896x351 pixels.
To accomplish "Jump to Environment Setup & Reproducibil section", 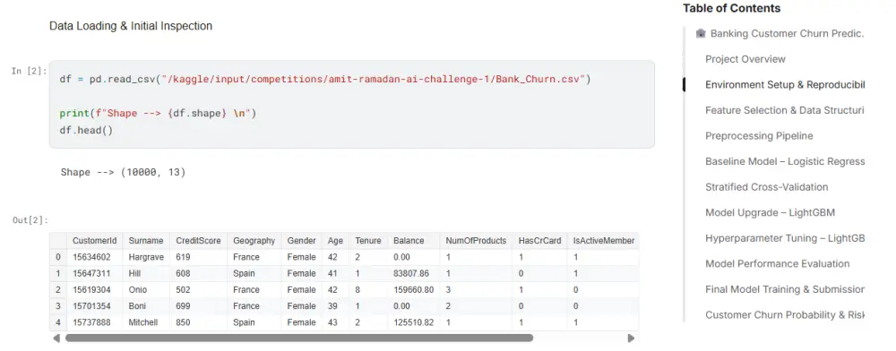I will [x=785, y=85].
